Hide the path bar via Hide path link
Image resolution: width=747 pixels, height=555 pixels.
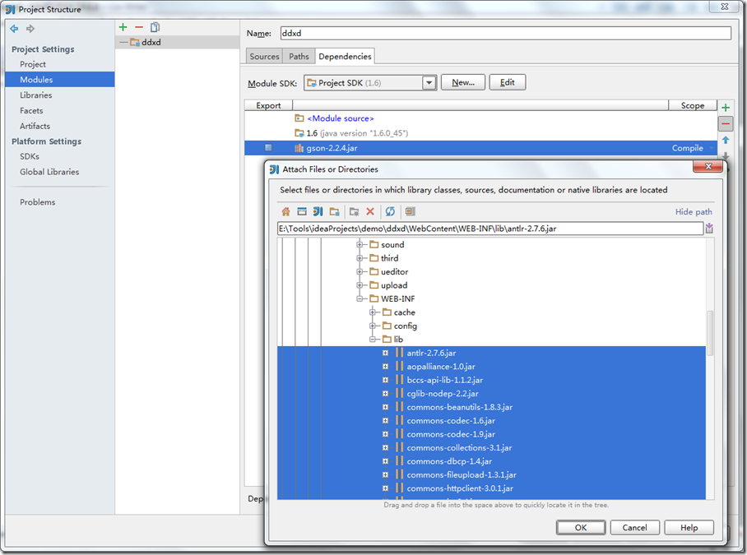693,211
